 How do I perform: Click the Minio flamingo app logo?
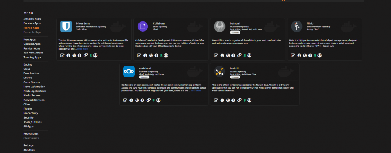point(297,27)
